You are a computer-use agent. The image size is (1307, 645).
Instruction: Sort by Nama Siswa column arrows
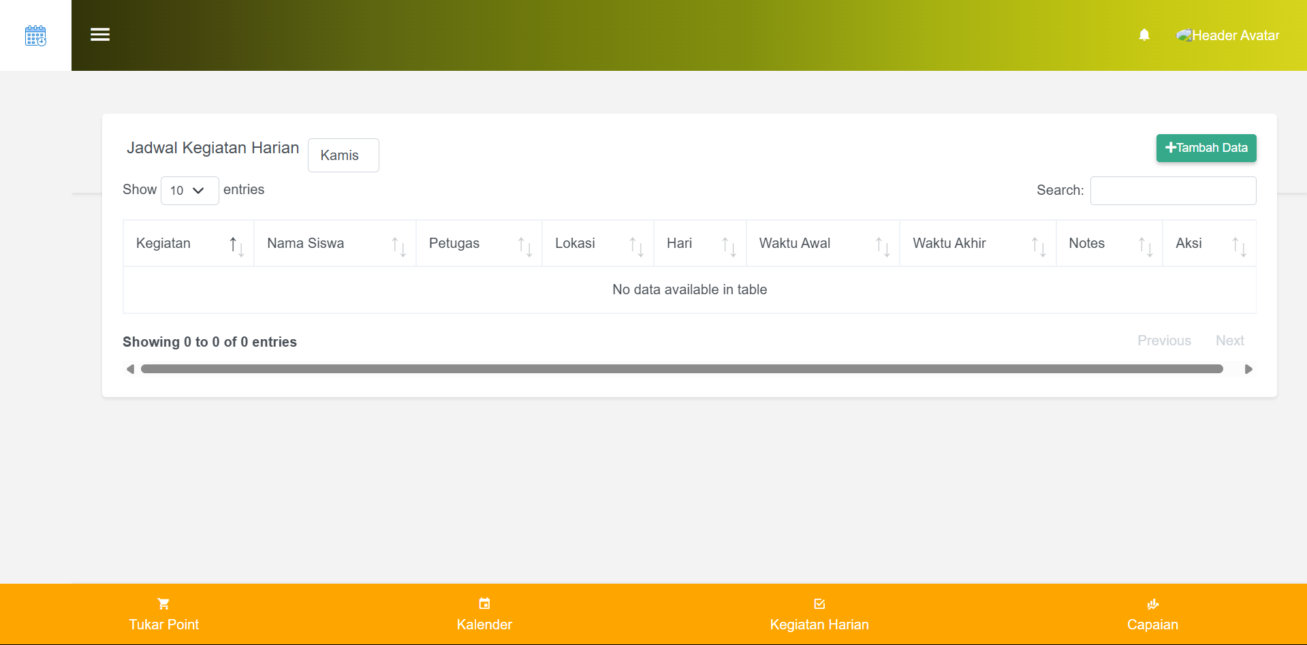tap(398, 245)
